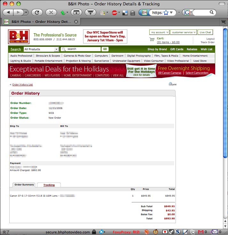Viewport: 228px width, 235px height.
Task: Open the back/forward history dropdown arrow
Action: point(26,12)
